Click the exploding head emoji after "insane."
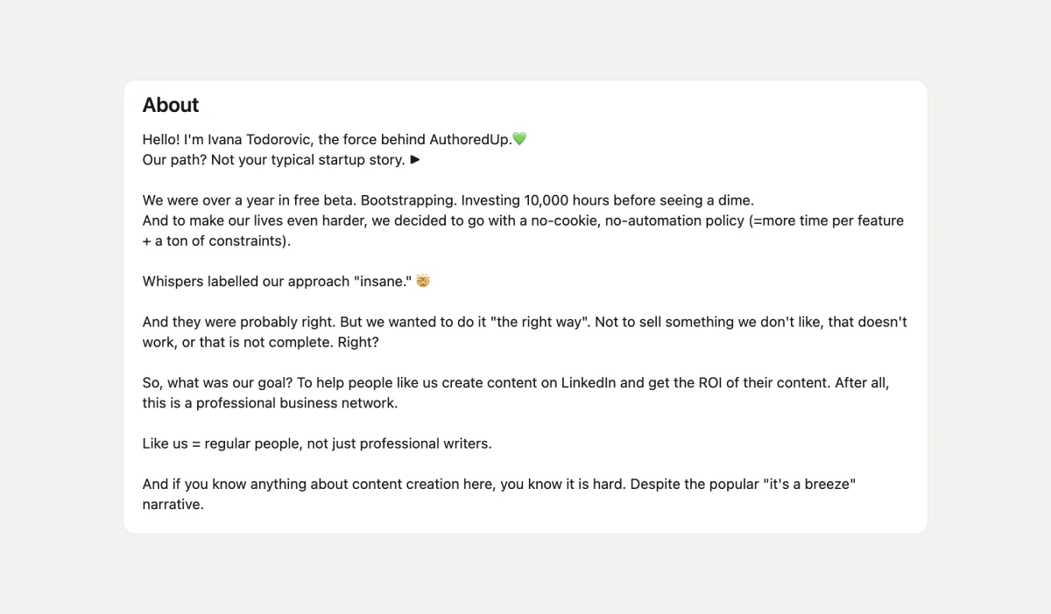Image resolution: width=1051 pixels, height=614 pixels. pos(424,281)
